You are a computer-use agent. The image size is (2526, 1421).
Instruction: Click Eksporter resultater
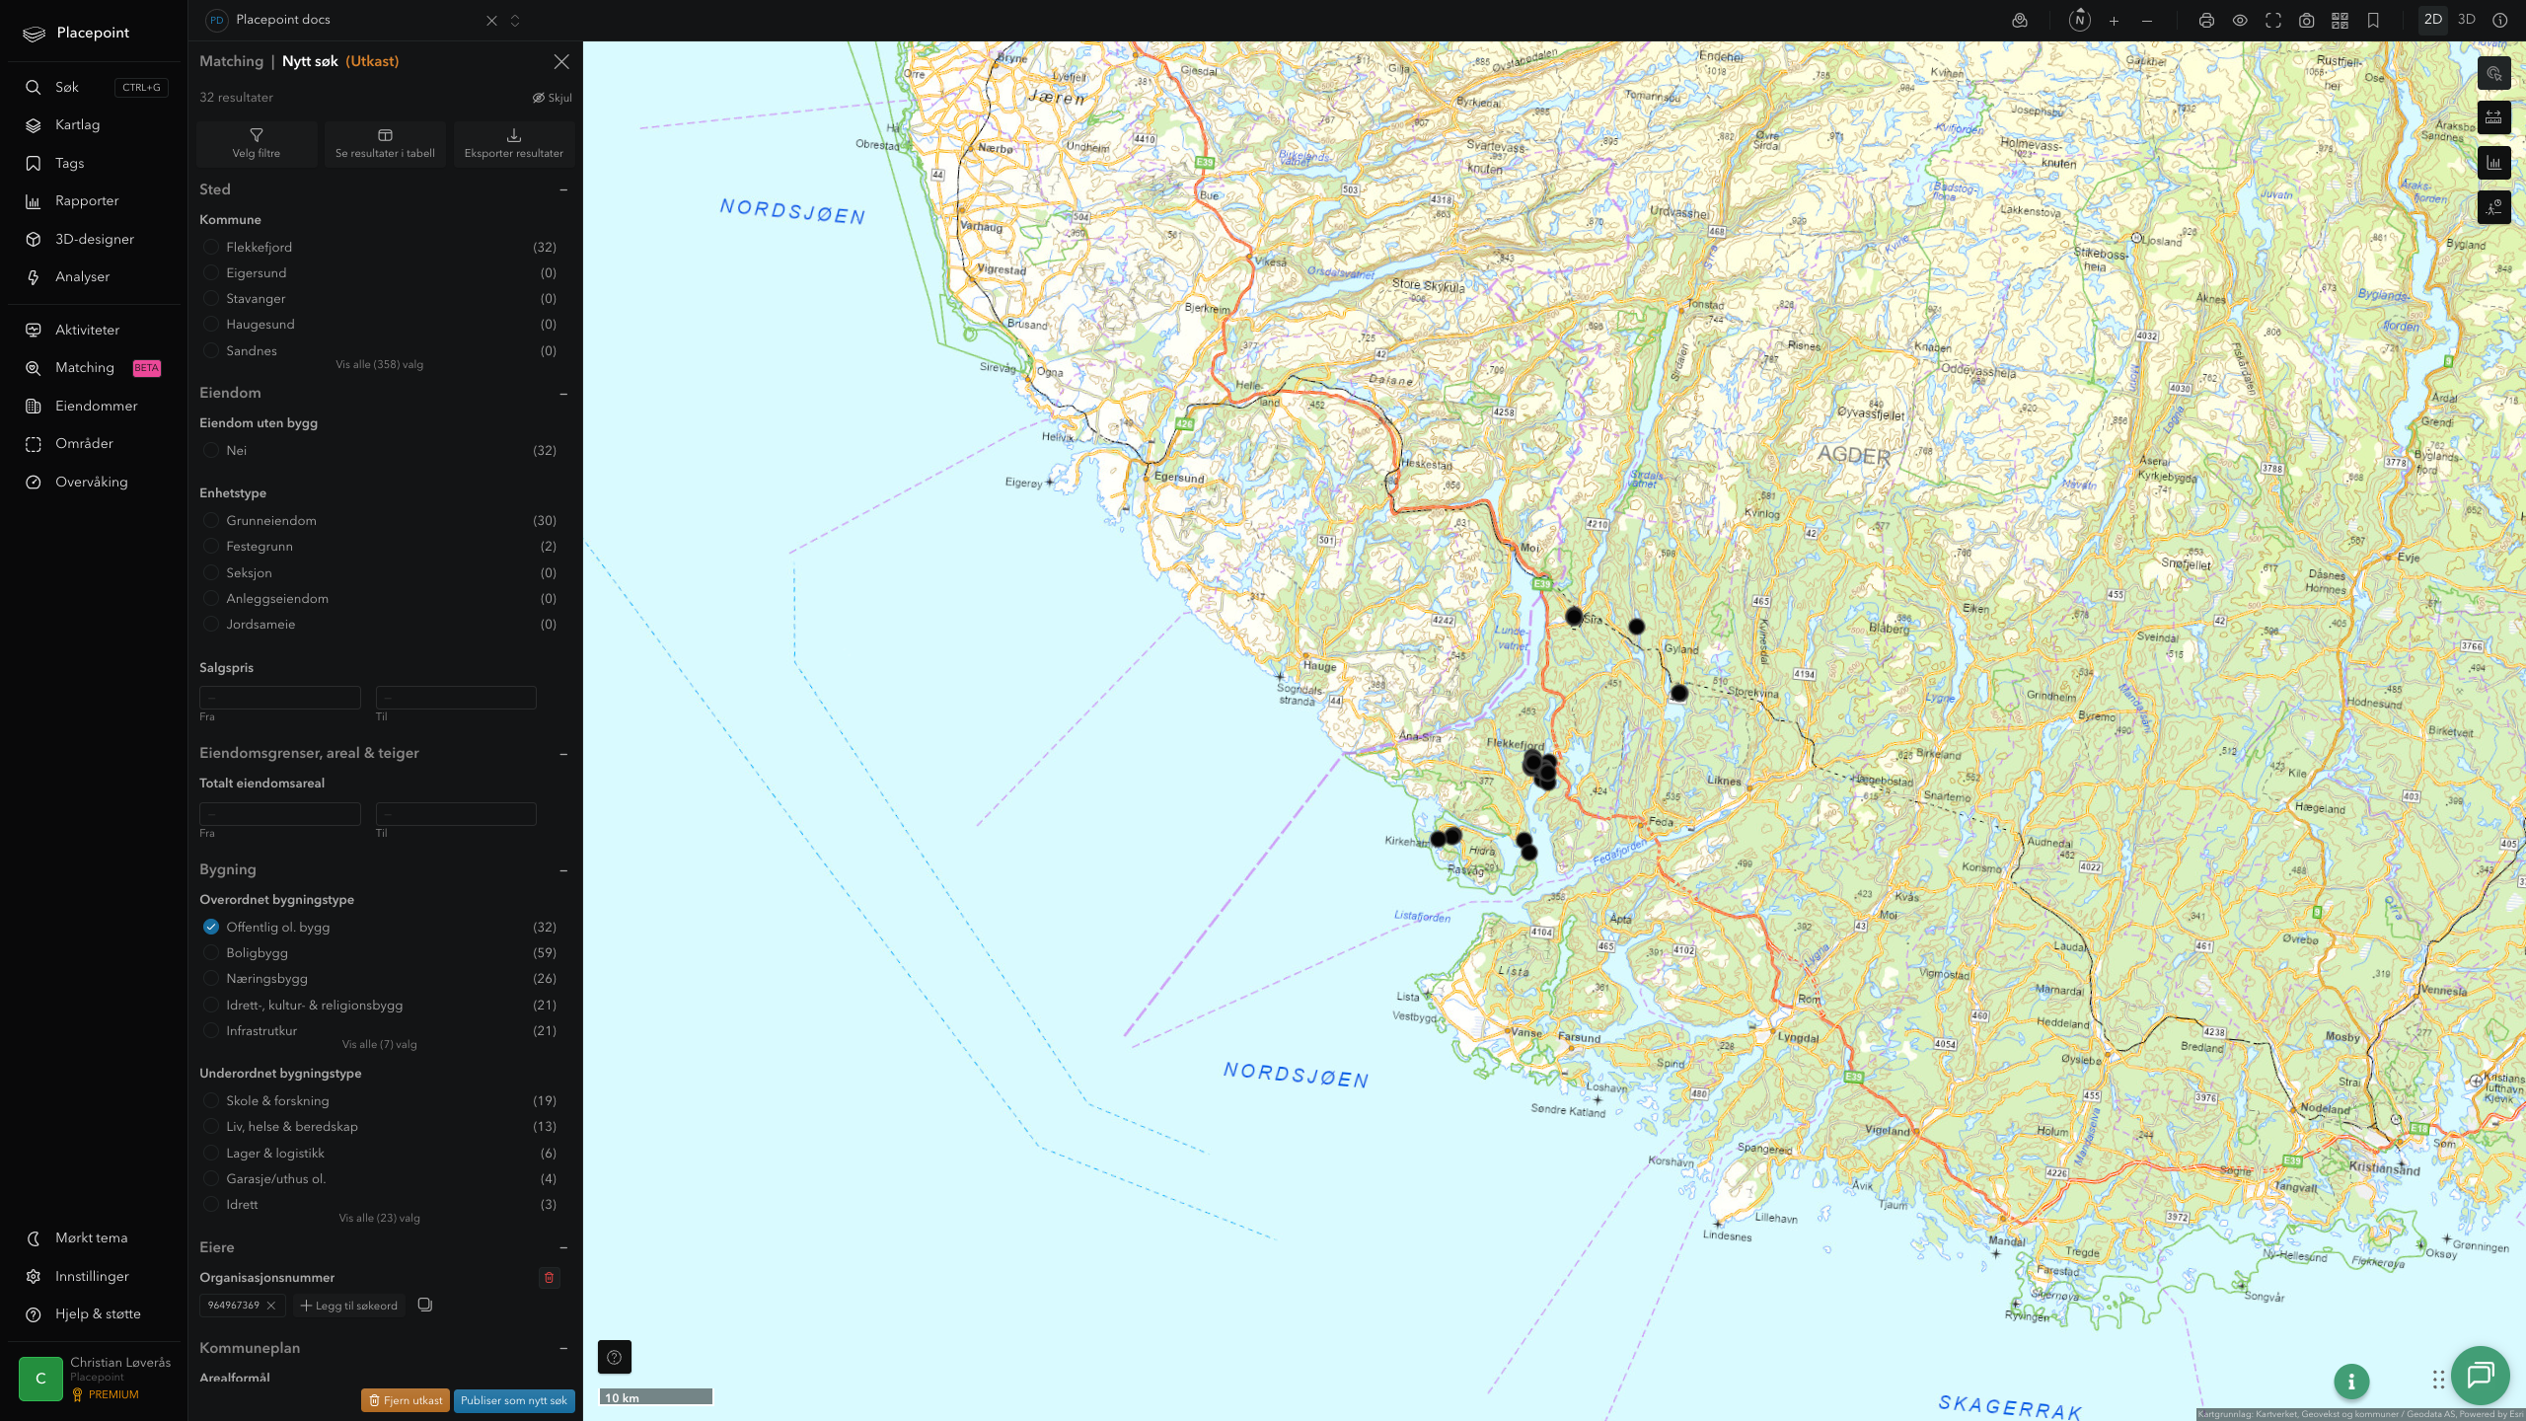click(x=514, y=144)
